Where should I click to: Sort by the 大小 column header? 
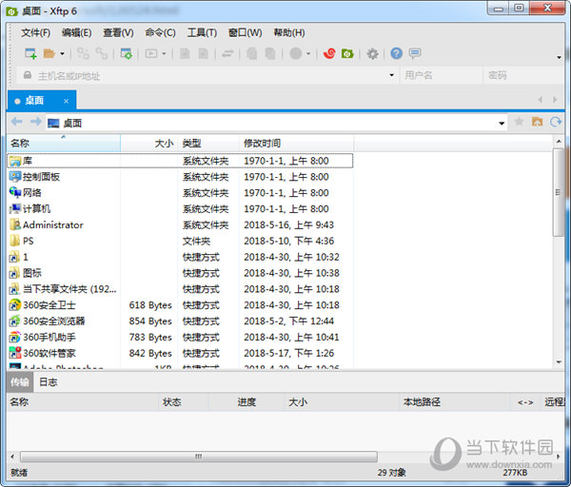(149, 143)
